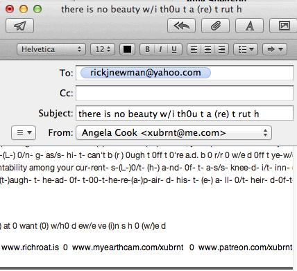Open the black text color swatch

point(127,49)
